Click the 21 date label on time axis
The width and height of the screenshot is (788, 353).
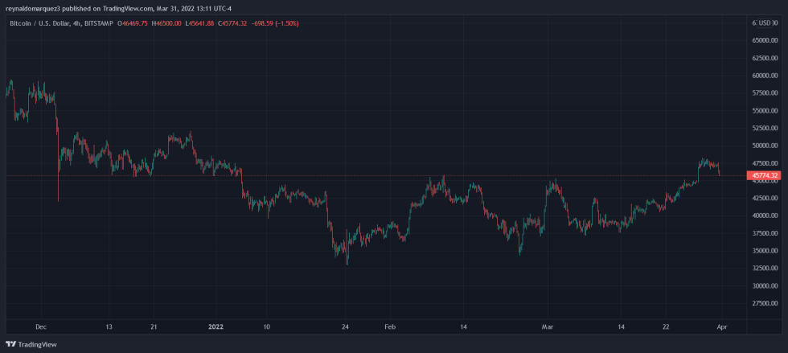[154, 326]
